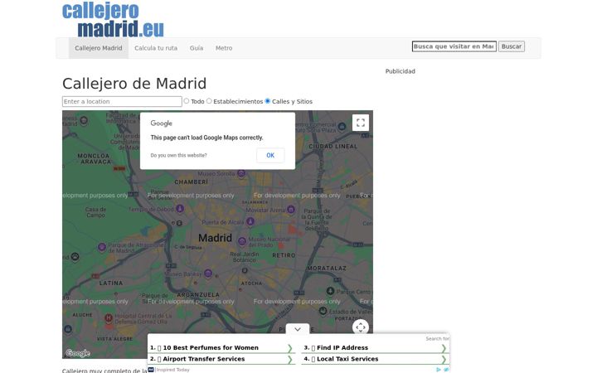
Task: Select the Calles y Sitios radio
Action: [268, 101]
